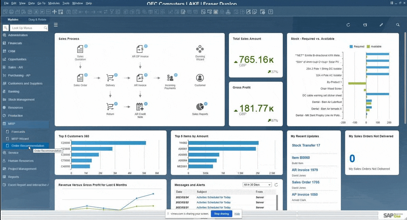
Task: Click the icon left of Look Up Menus
Action: point(5,28)
